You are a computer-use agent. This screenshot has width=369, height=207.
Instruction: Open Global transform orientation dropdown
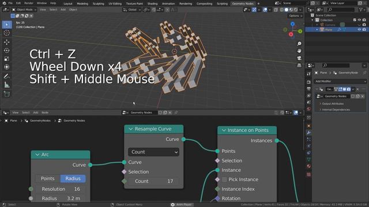pyautogui.click(x=132, y=10)
